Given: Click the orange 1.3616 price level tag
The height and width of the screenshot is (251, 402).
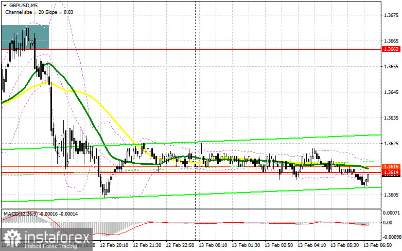Looking at the screenshot, I should (x=391, y=167).
